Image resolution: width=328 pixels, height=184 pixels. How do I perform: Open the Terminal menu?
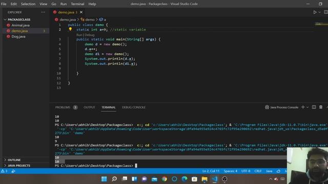[77, 4]
